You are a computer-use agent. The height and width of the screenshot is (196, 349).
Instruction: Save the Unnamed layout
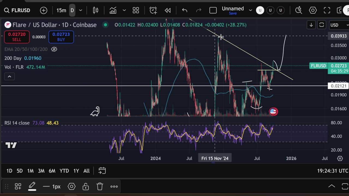[233, 13]
